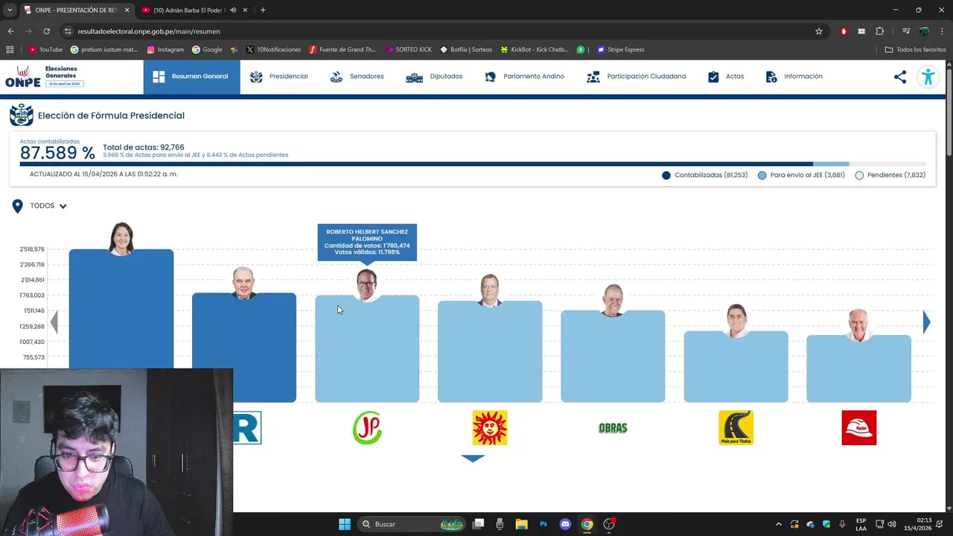Go back in browser history
Image resolution: width=953 pixels, height=536 pixels.
click(x=10, y=31)
